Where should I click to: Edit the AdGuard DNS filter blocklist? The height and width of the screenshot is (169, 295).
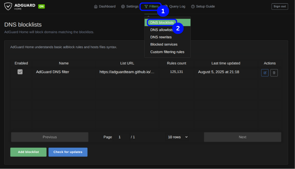265,73
